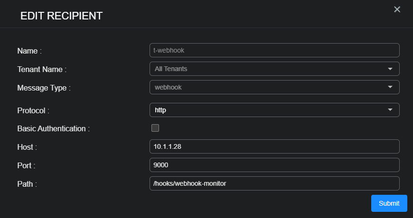
Task: Click the 'Protocol :' label
Action: [x=33, y=110]
